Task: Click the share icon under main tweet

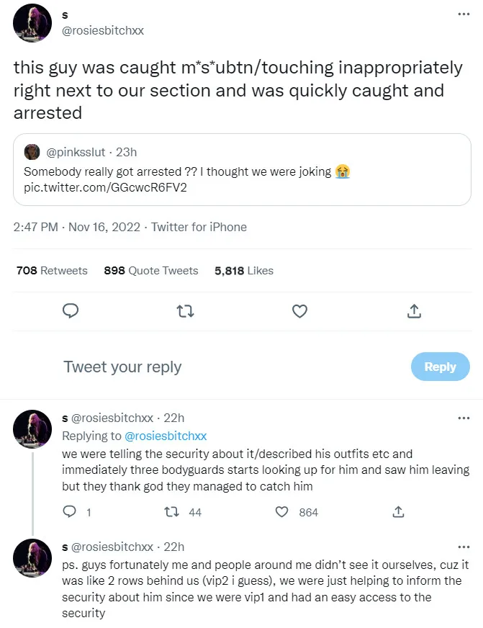Action: point(414,311)
